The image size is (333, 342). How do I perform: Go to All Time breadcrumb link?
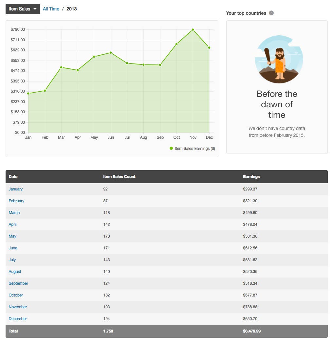click(x=51, y=9)
